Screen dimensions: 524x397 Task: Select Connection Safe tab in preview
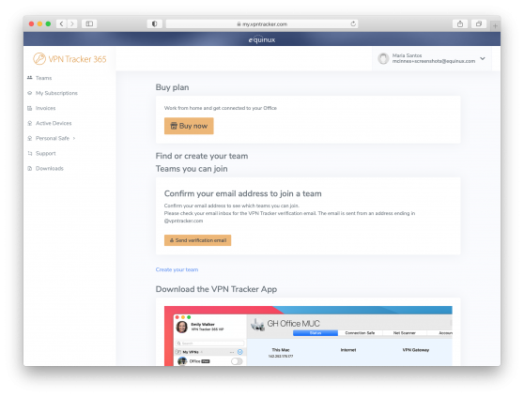360,333
